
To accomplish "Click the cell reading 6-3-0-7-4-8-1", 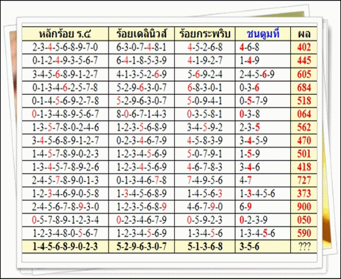I will pos(141,47).
